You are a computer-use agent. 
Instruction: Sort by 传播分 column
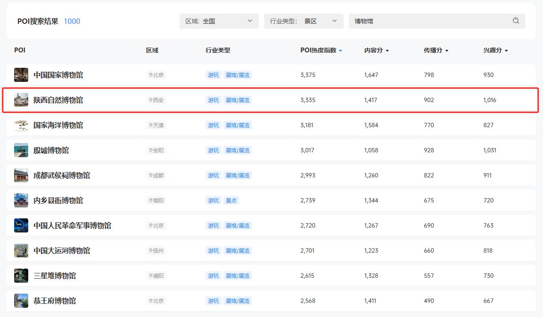436,50
